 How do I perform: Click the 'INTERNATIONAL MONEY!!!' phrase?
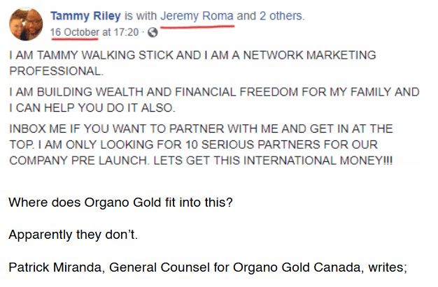point(318,161)
